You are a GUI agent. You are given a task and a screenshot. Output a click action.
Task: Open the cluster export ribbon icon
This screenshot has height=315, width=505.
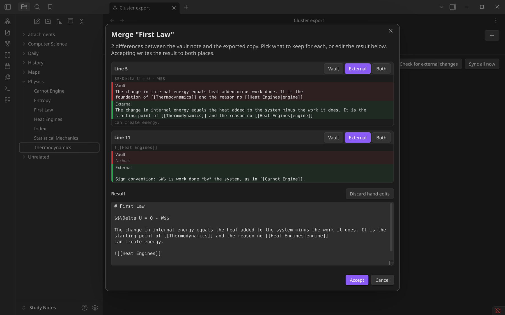(x=8, y=21)
